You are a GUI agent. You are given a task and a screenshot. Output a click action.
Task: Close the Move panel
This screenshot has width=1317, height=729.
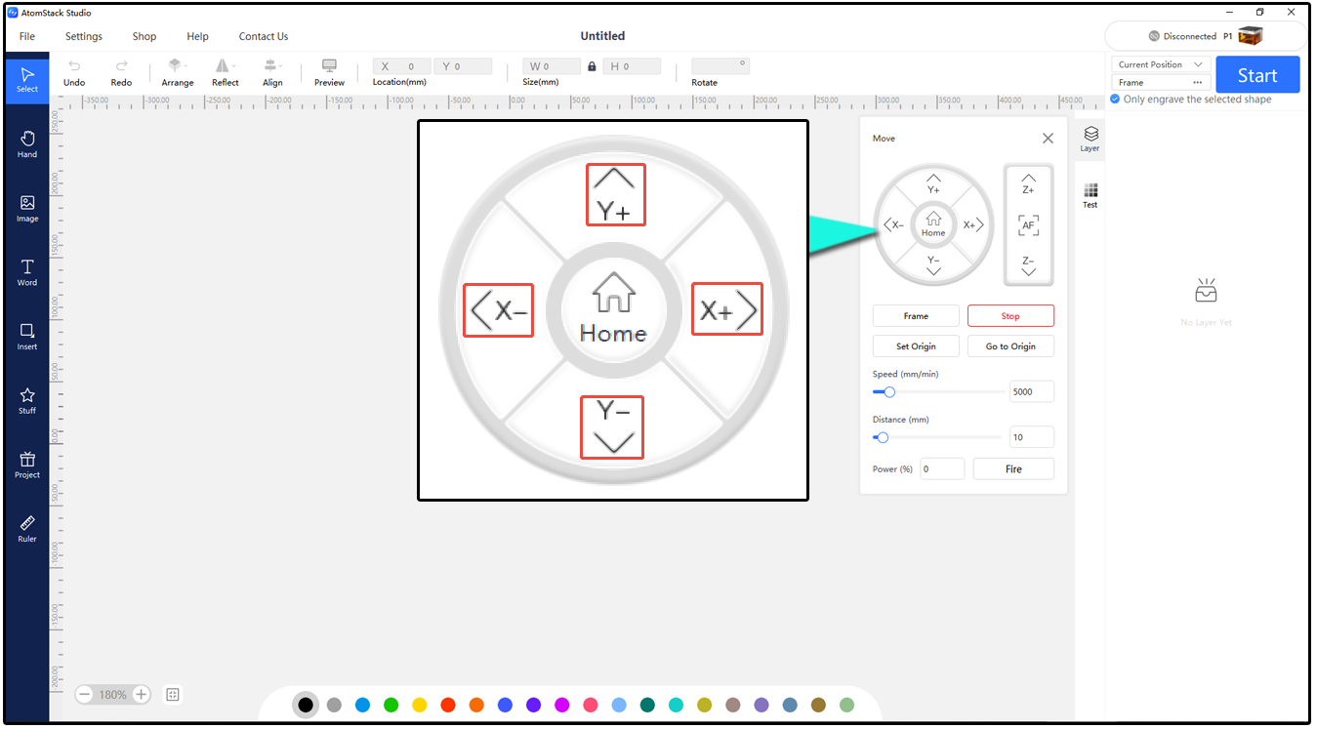click(x=1048, y=139)
